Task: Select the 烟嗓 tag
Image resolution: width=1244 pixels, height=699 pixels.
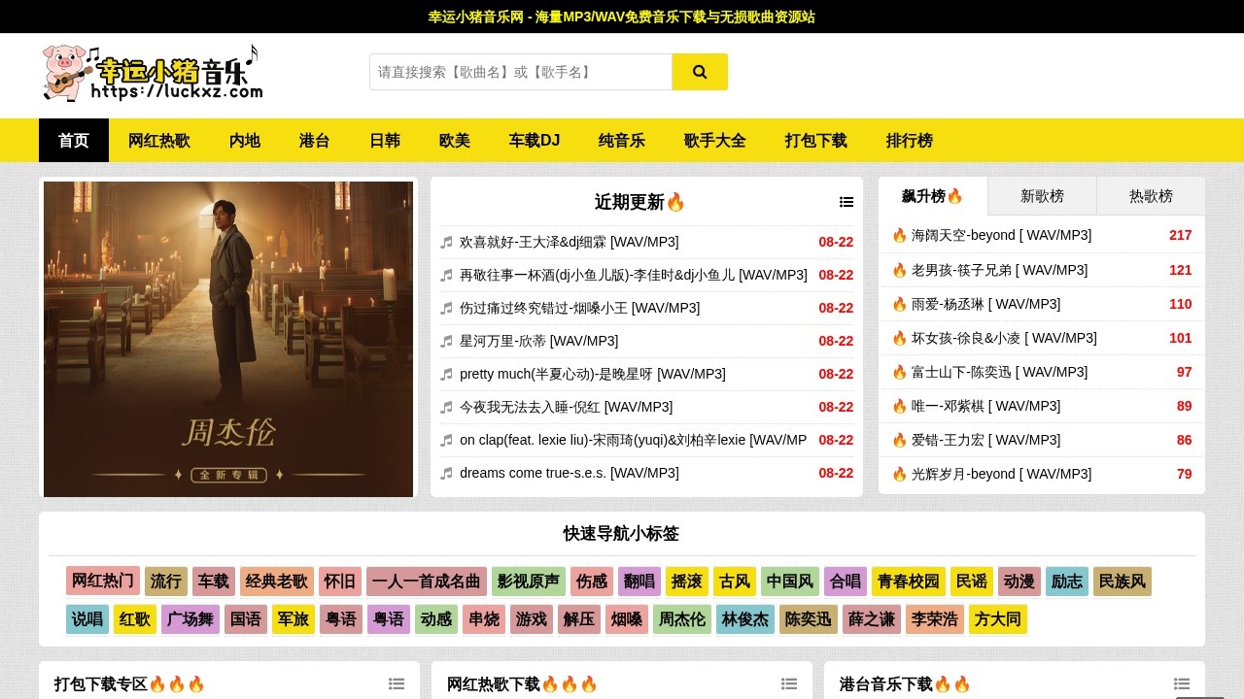Action: click(627, 619)
